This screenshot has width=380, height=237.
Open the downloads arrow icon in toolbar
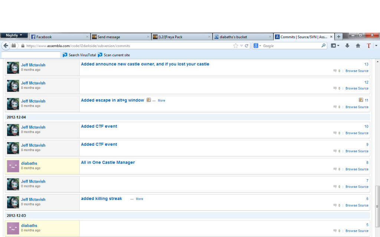click(347, 46)
